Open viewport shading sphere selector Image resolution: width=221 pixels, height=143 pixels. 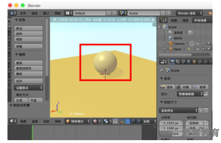pos(97,121)
